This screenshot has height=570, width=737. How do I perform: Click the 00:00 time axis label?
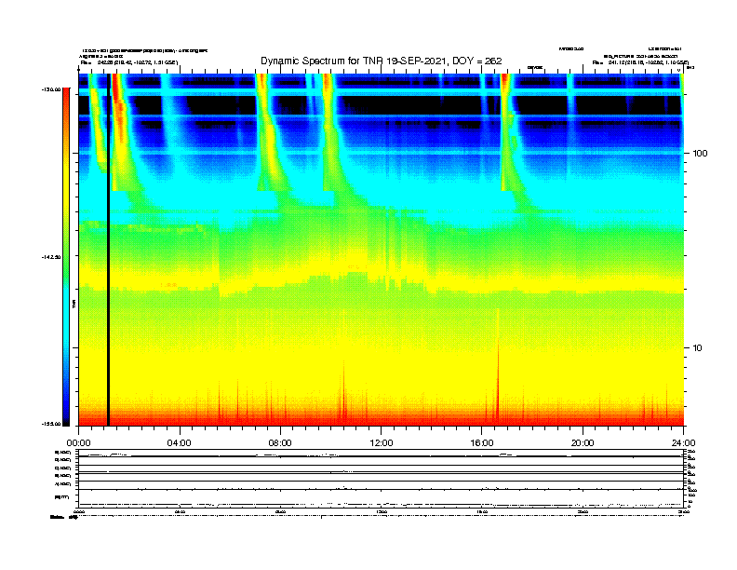(x=79, y=442)
